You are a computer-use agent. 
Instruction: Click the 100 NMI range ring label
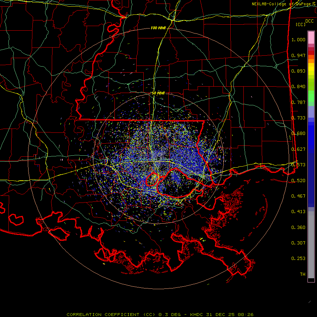pos(158,28)
